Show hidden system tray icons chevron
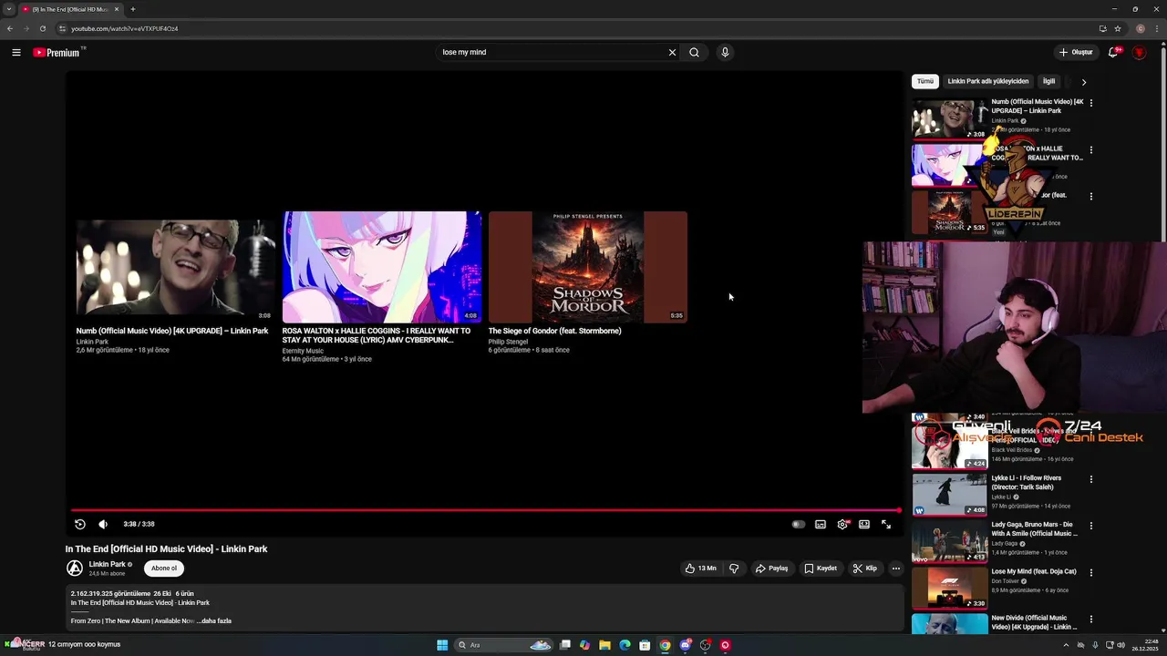Viewport: 1167px width, 656px height. 1066,645
